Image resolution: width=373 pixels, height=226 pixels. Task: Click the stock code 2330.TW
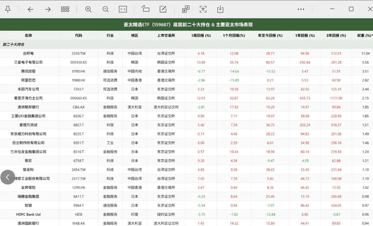coord(78,53)
